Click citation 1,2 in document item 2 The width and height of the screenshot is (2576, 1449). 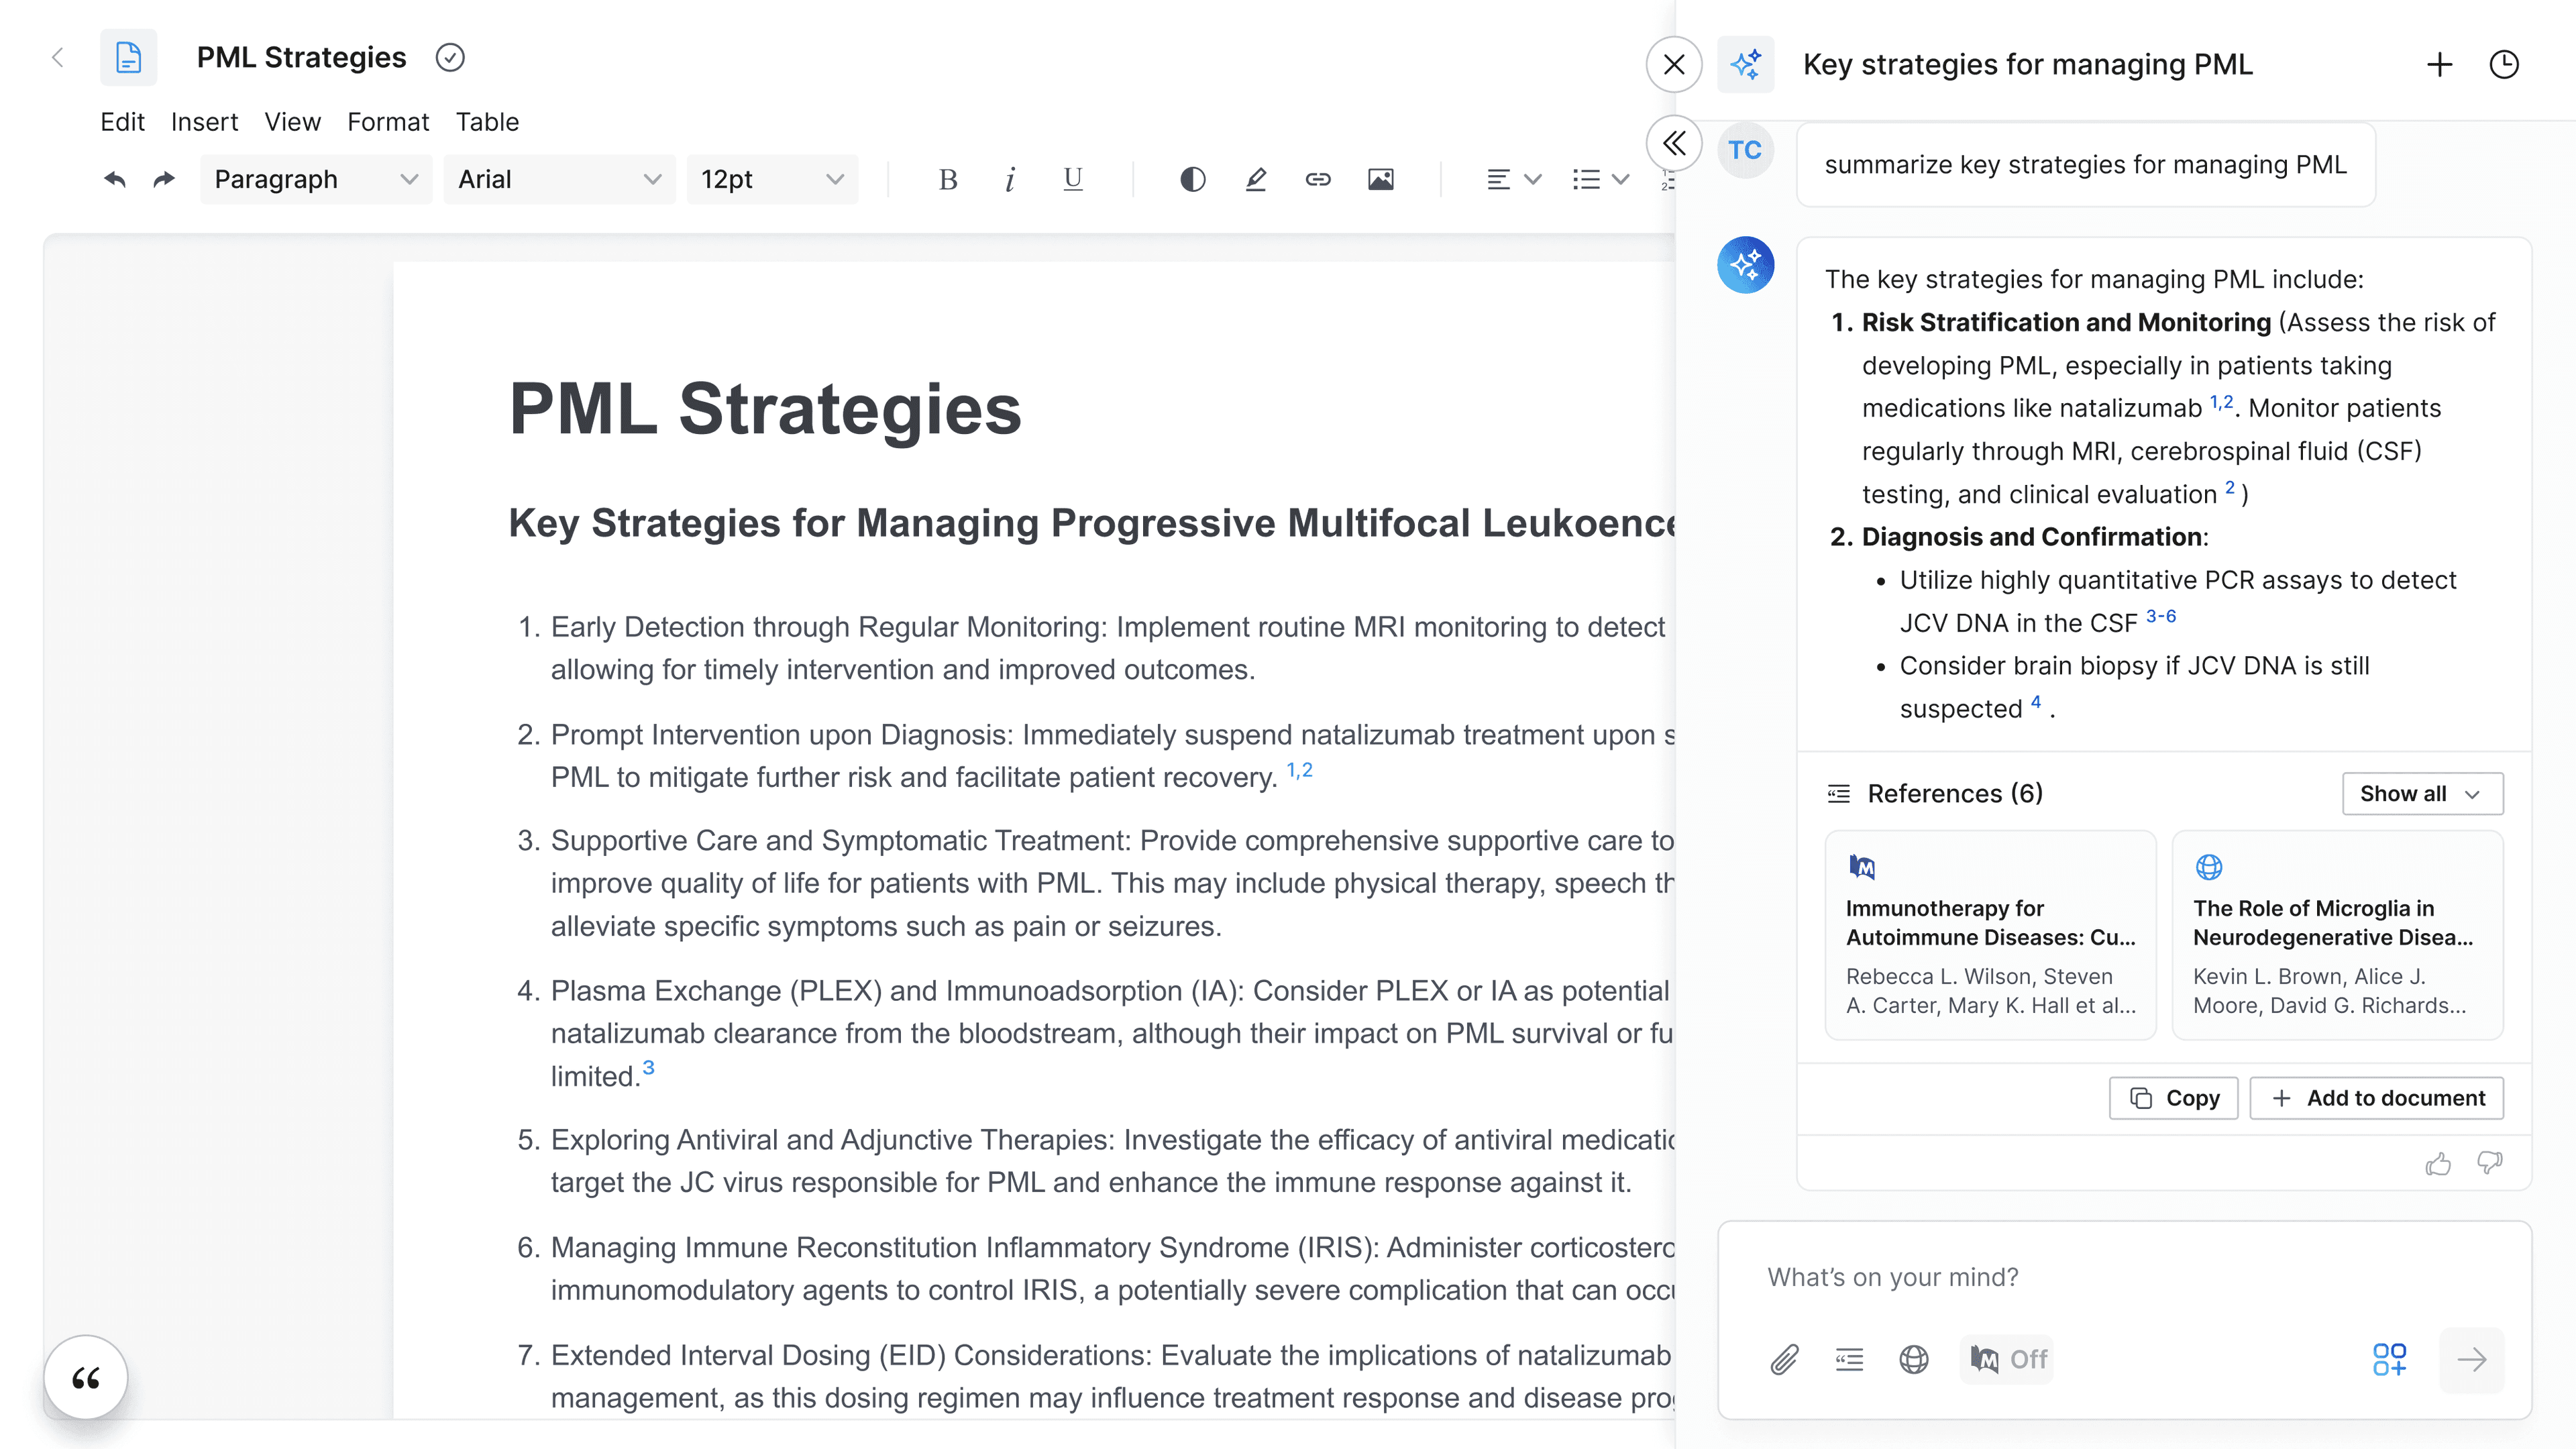(x=1299, y=771)
